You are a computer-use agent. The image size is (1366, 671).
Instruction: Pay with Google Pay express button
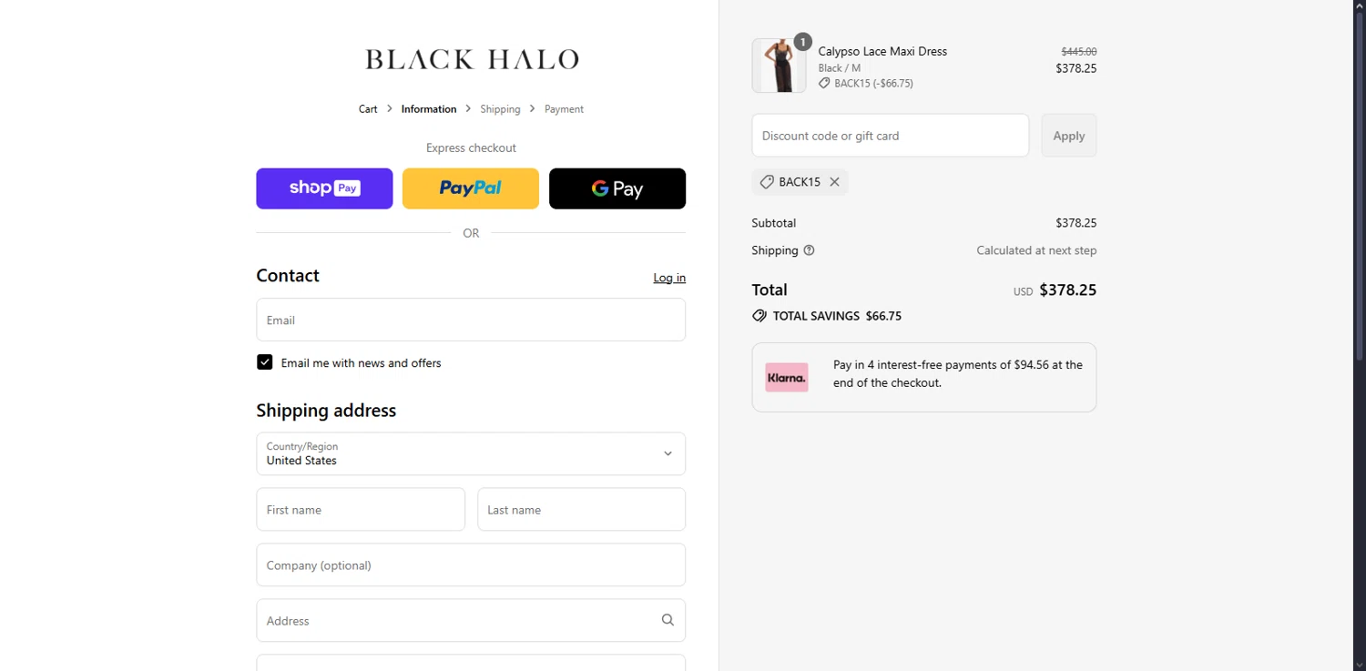(x=617, y=188)
